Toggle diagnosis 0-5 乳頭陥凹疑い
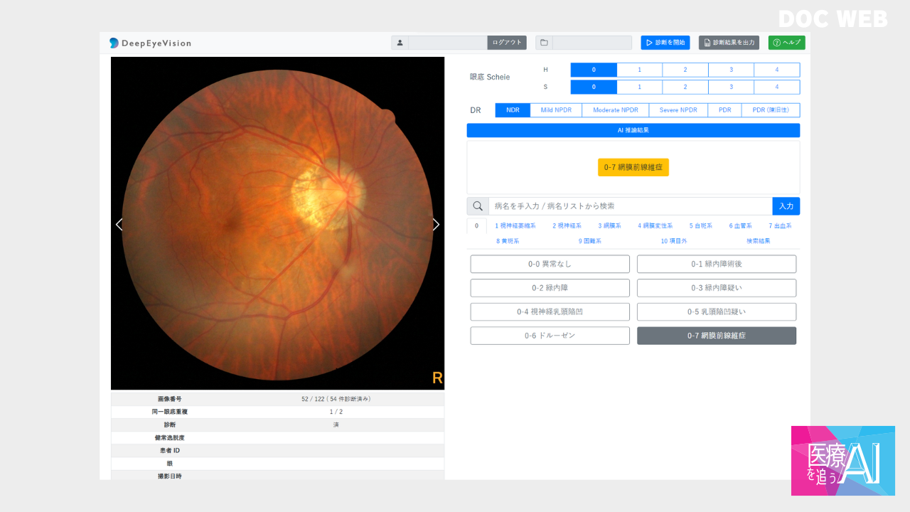This screenshot has height=512, width=910. (717, 311)
